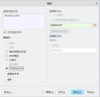Screen dimensions: 100x97
Task: Click the 文件名 label
Action: (55, 46)
